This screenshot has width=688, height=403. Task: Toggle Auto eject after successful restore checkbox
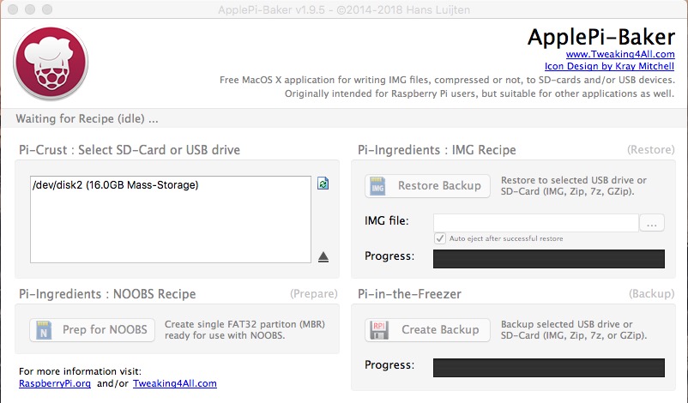click(x=440, y=238)
